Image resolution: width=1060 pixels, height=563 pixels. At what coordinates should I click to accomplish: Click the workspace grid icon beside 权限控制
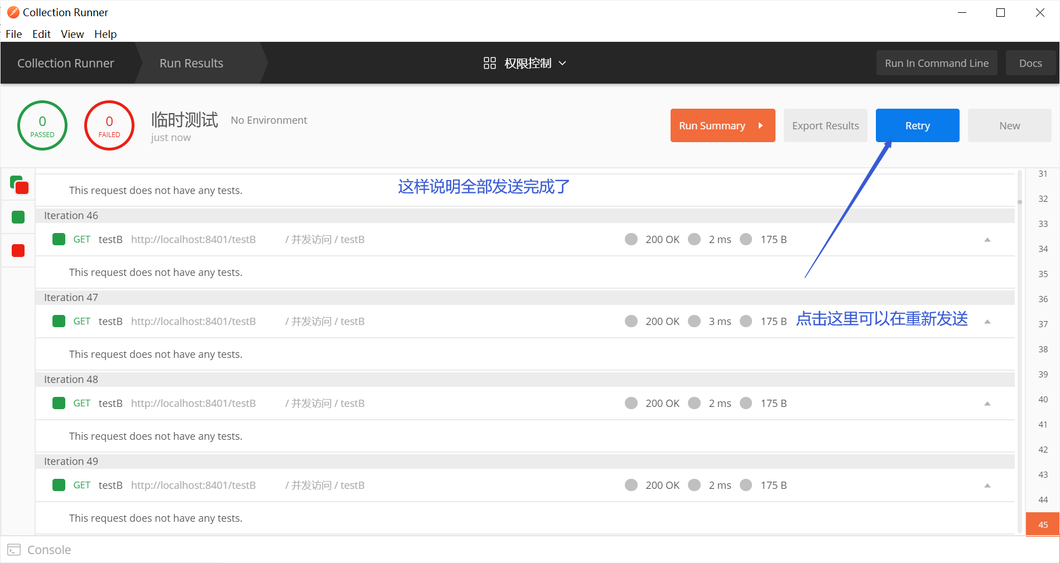click(489, 63)
